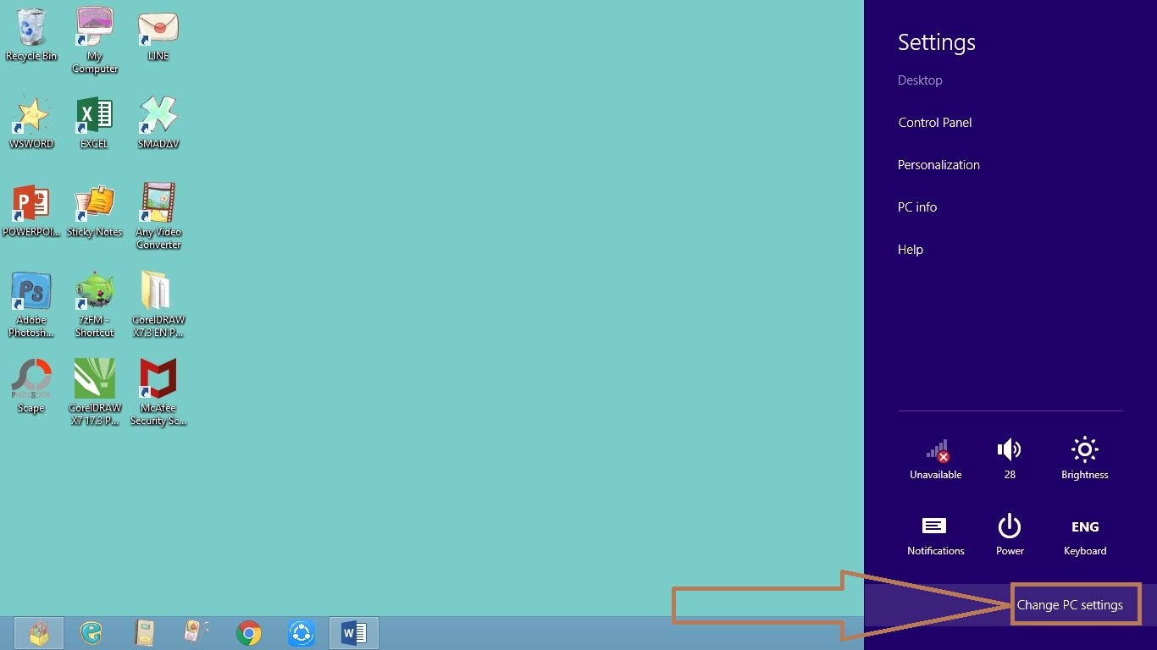Click the Google Chrome taskbar icon

click(x=249, y=633)
